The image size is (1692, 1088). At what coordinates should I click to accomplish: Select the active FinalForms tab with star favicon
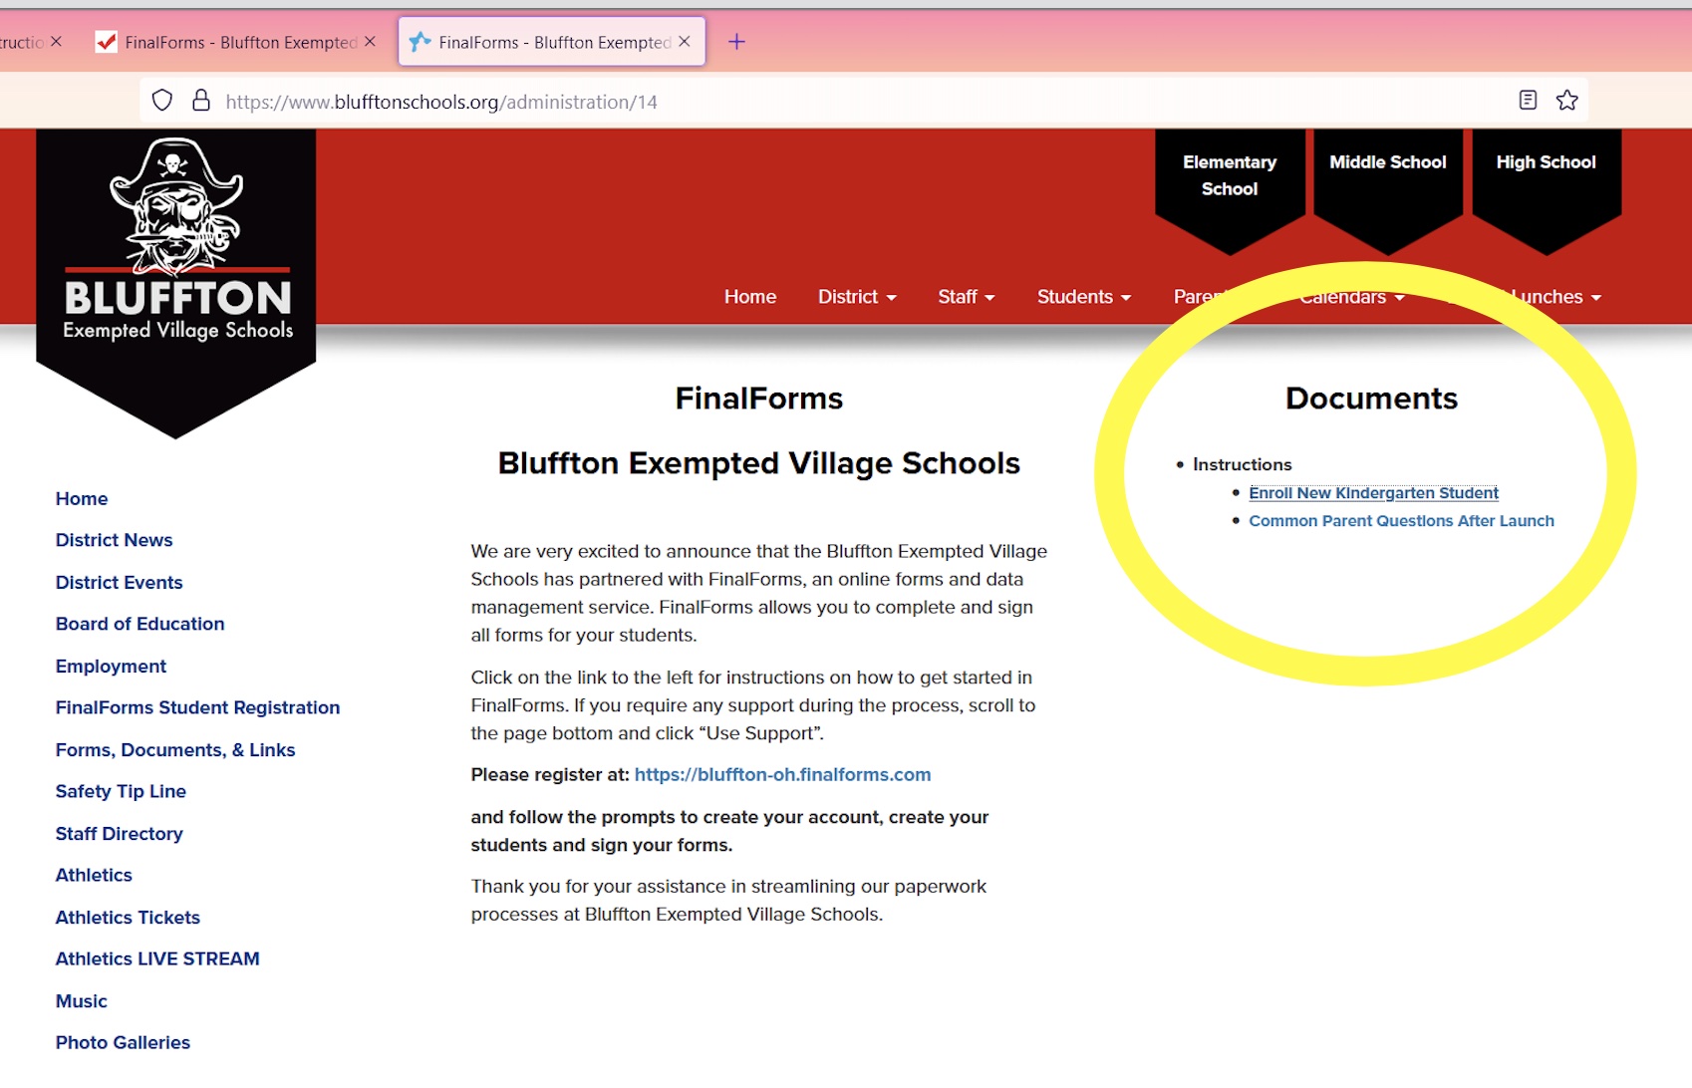[x=552, y=42]
